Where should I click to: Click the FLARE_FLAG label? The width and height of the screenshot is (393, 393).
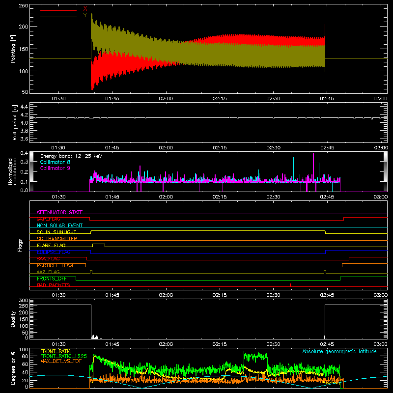click(51, 245)
